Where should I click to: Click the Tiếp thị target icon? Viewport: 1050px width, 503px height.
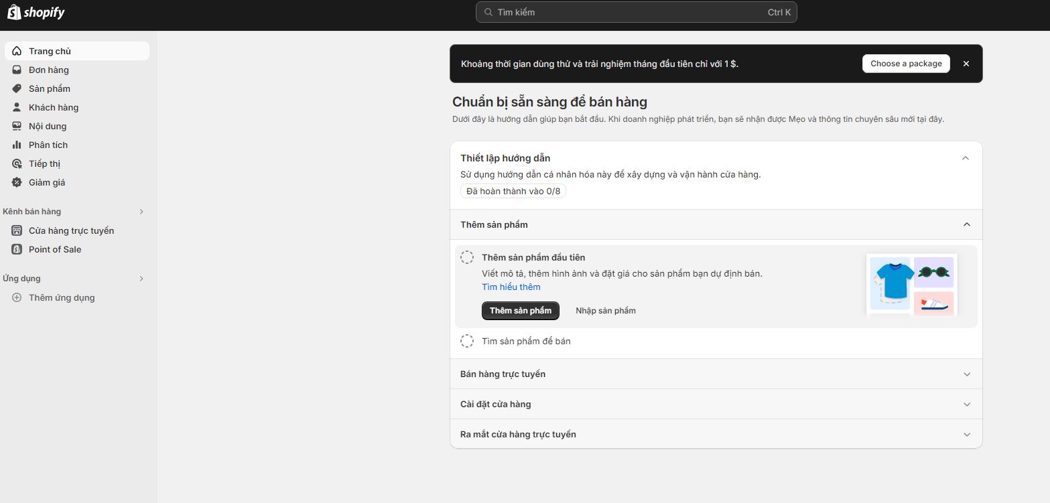coord(17,163)
